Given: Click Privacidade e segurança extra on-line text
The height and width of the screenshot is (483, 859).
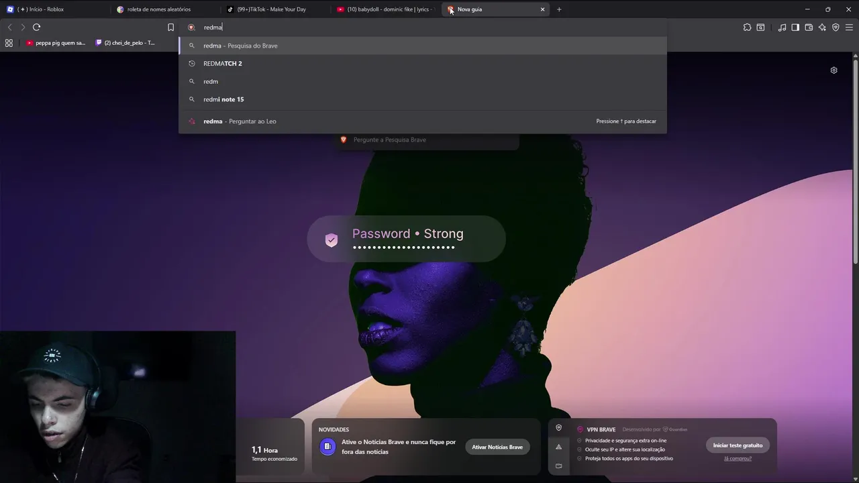Looking at the screenshot, I should pyautogui.click(x=626, y=441).
